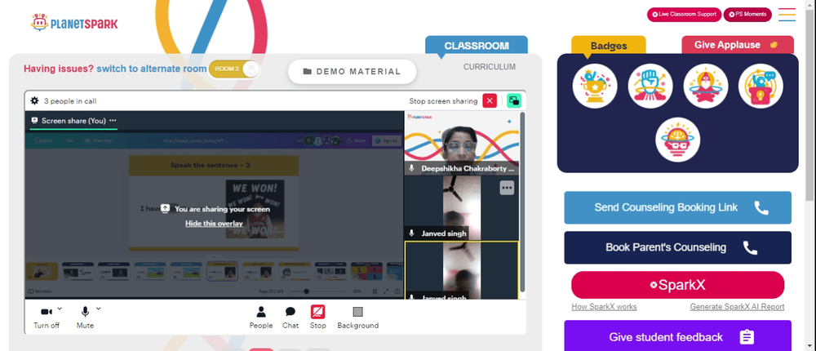Click the scrollbar in the participants strip
This screenshot has height=351, width=816.
click(522, 202)
